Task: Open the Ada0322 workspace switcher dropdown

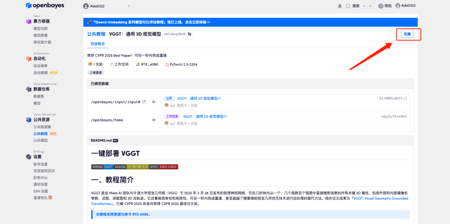Action: 106,6
